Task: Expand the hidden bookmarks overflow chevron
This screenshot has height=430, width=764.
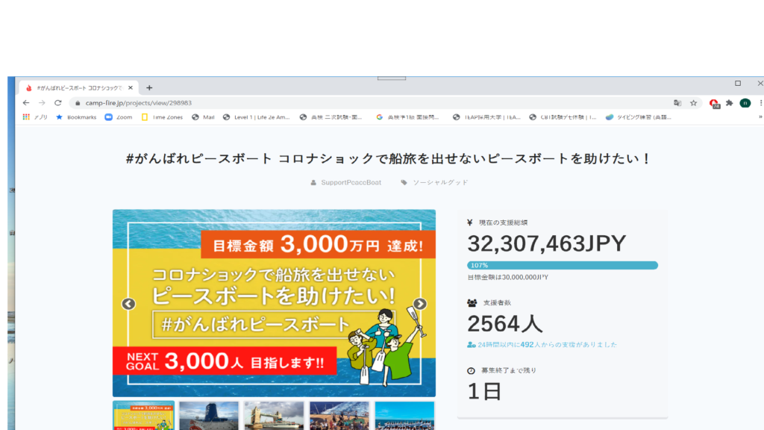Action: pyautogui.click(x=760, y=117)
